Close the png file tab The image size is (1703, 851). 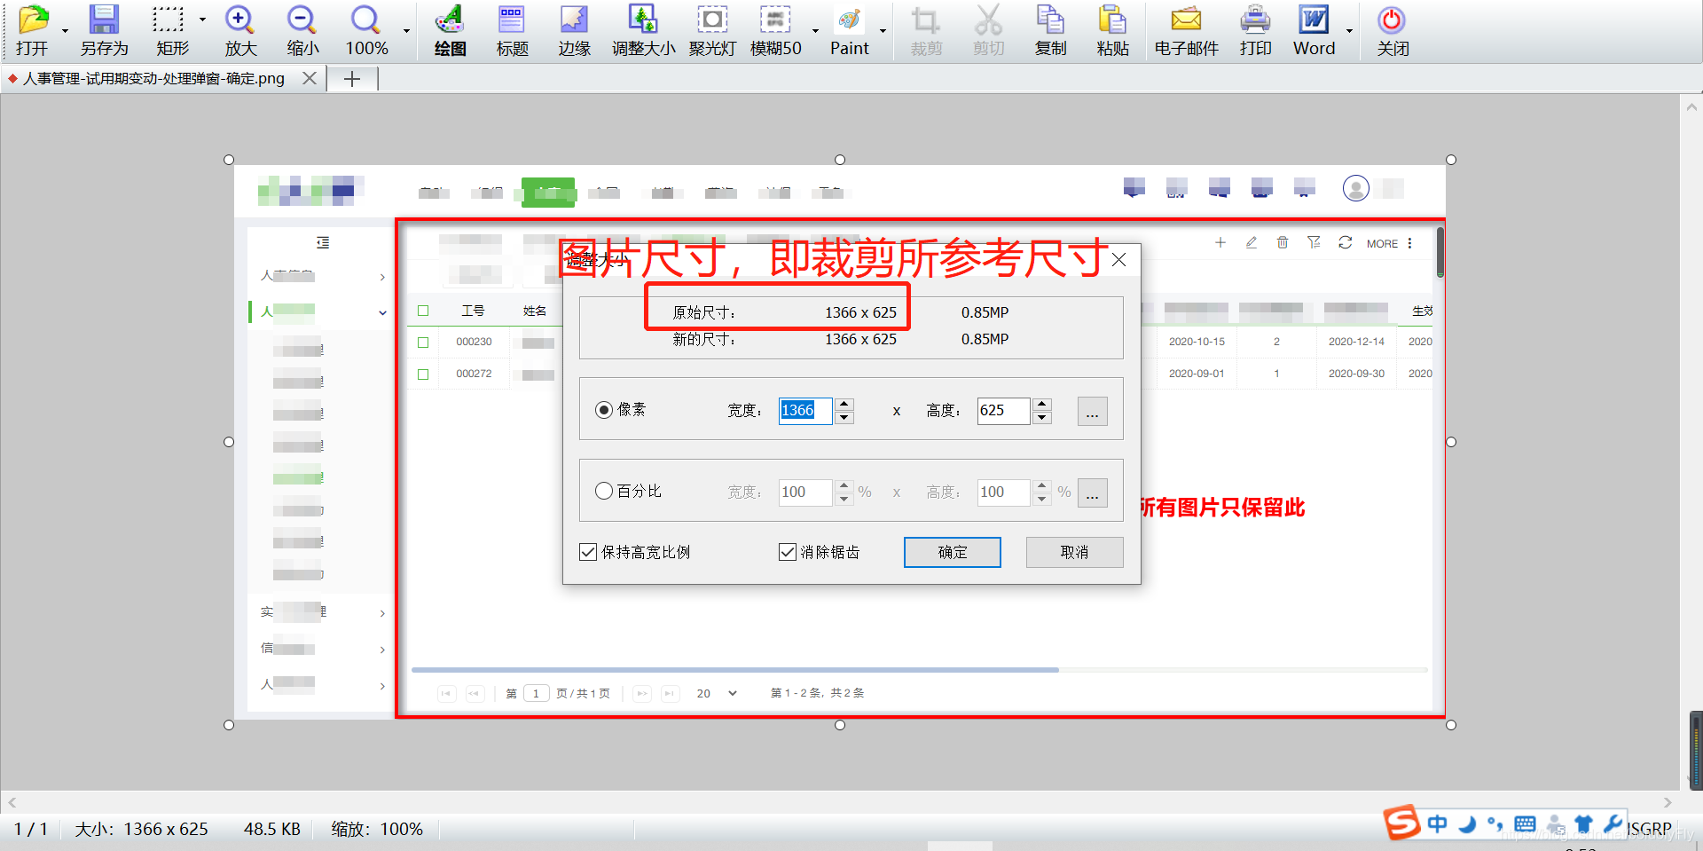(x=310, y=79)
